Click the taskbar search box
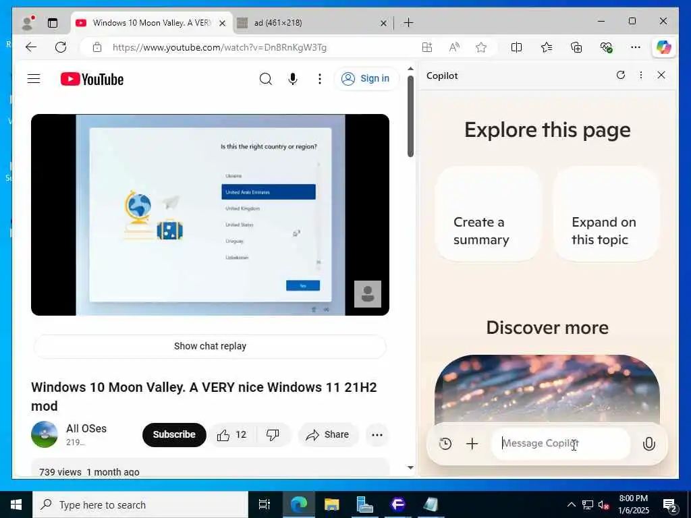The height and width of the screenshot is (518, 691). 140,505
